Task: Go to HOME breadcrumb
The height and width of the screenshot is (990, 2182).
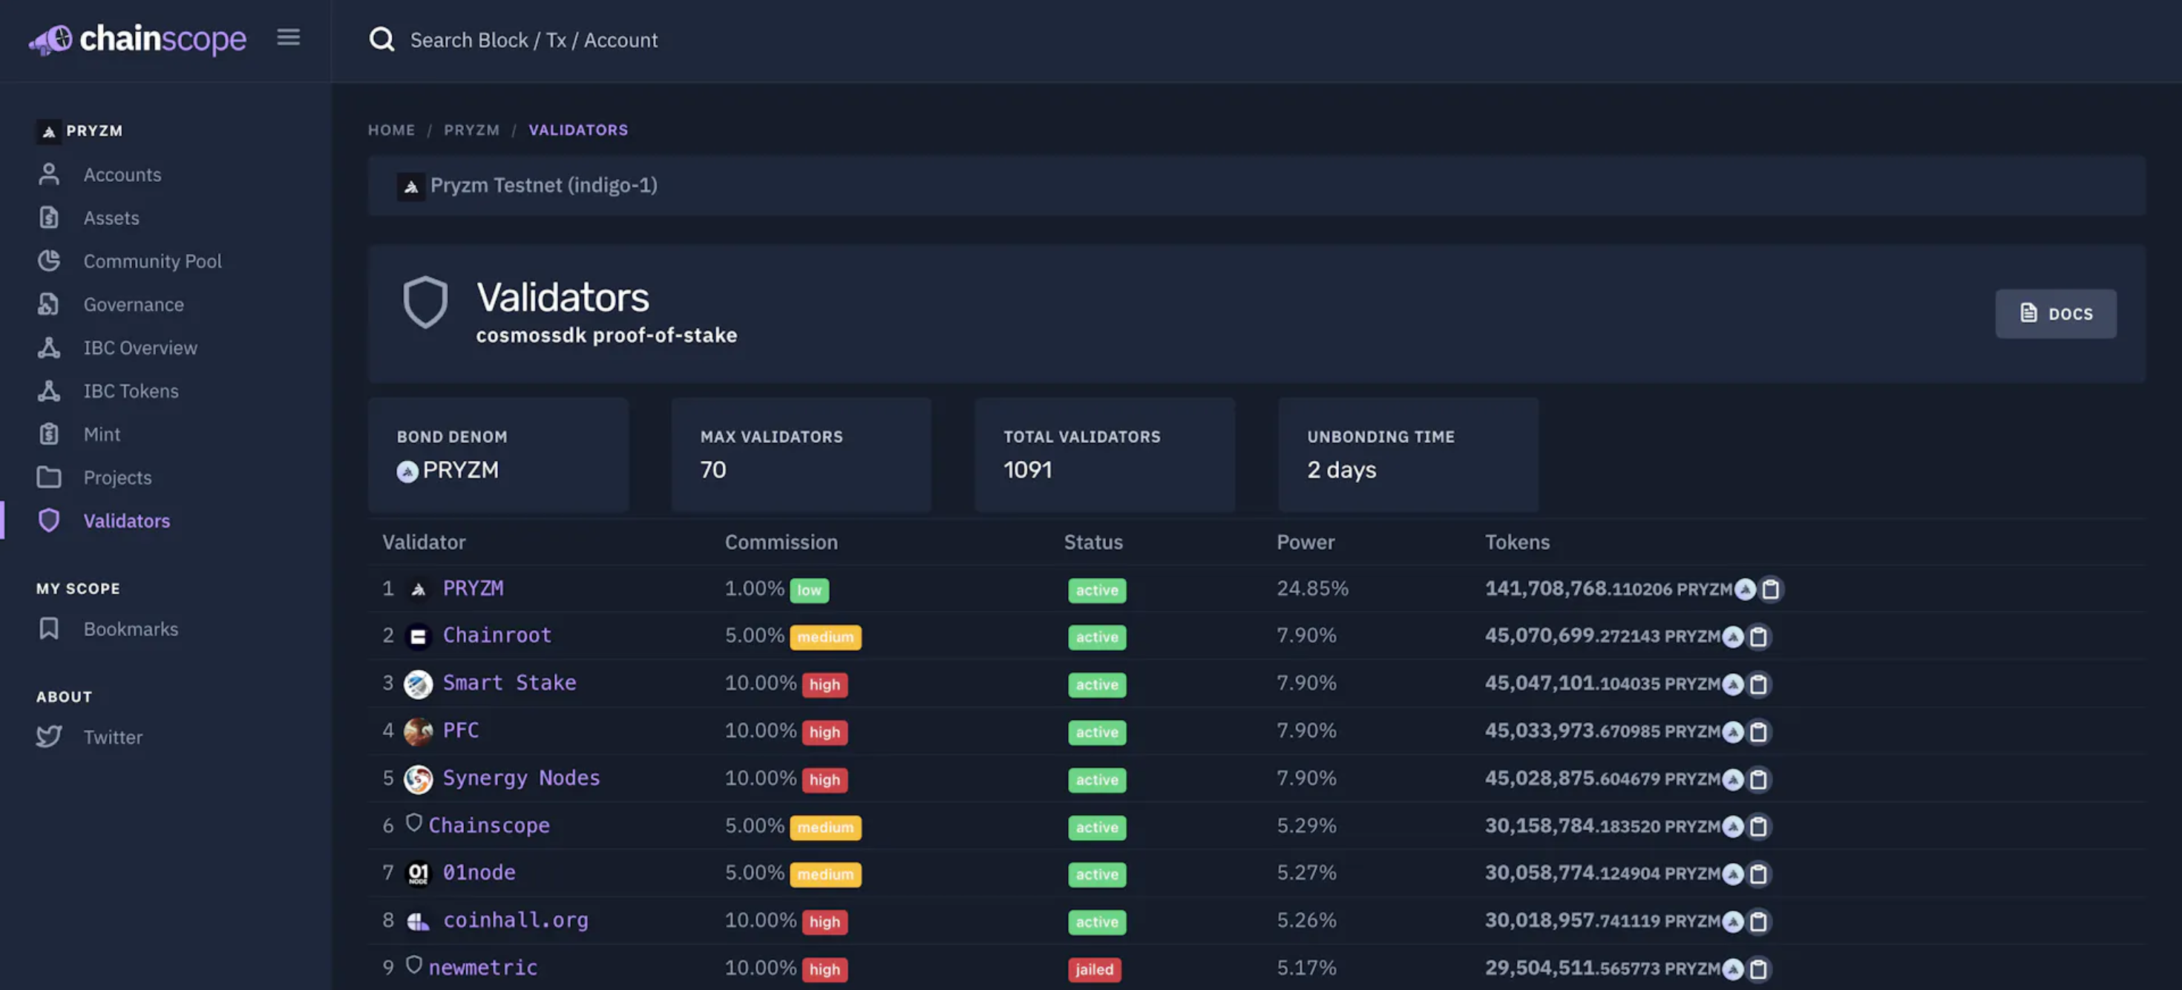Action: pyautogui.click(x=391, y=130)
